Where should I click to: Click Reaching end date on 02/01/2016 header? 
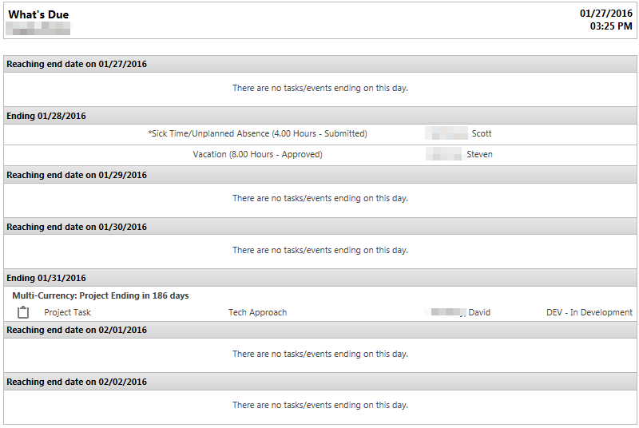click(x=320, y=330)
